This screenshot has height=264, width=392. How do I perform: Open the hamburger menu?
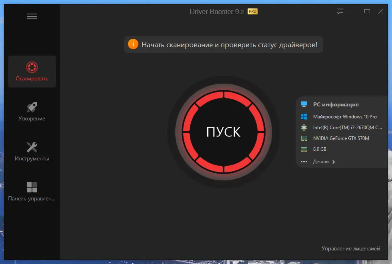click(32, 16)
